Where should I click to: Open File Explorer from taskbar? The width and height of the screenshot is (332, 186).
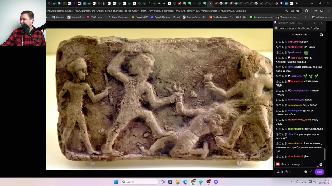click(x=178, y=182)
